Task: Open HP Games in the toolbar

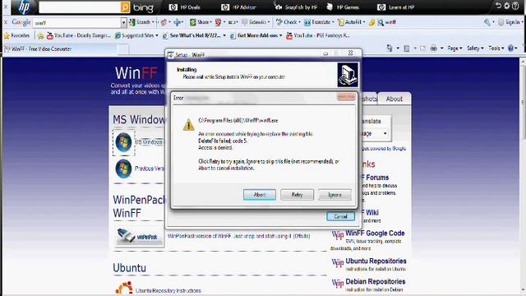Action: point(343,7)
